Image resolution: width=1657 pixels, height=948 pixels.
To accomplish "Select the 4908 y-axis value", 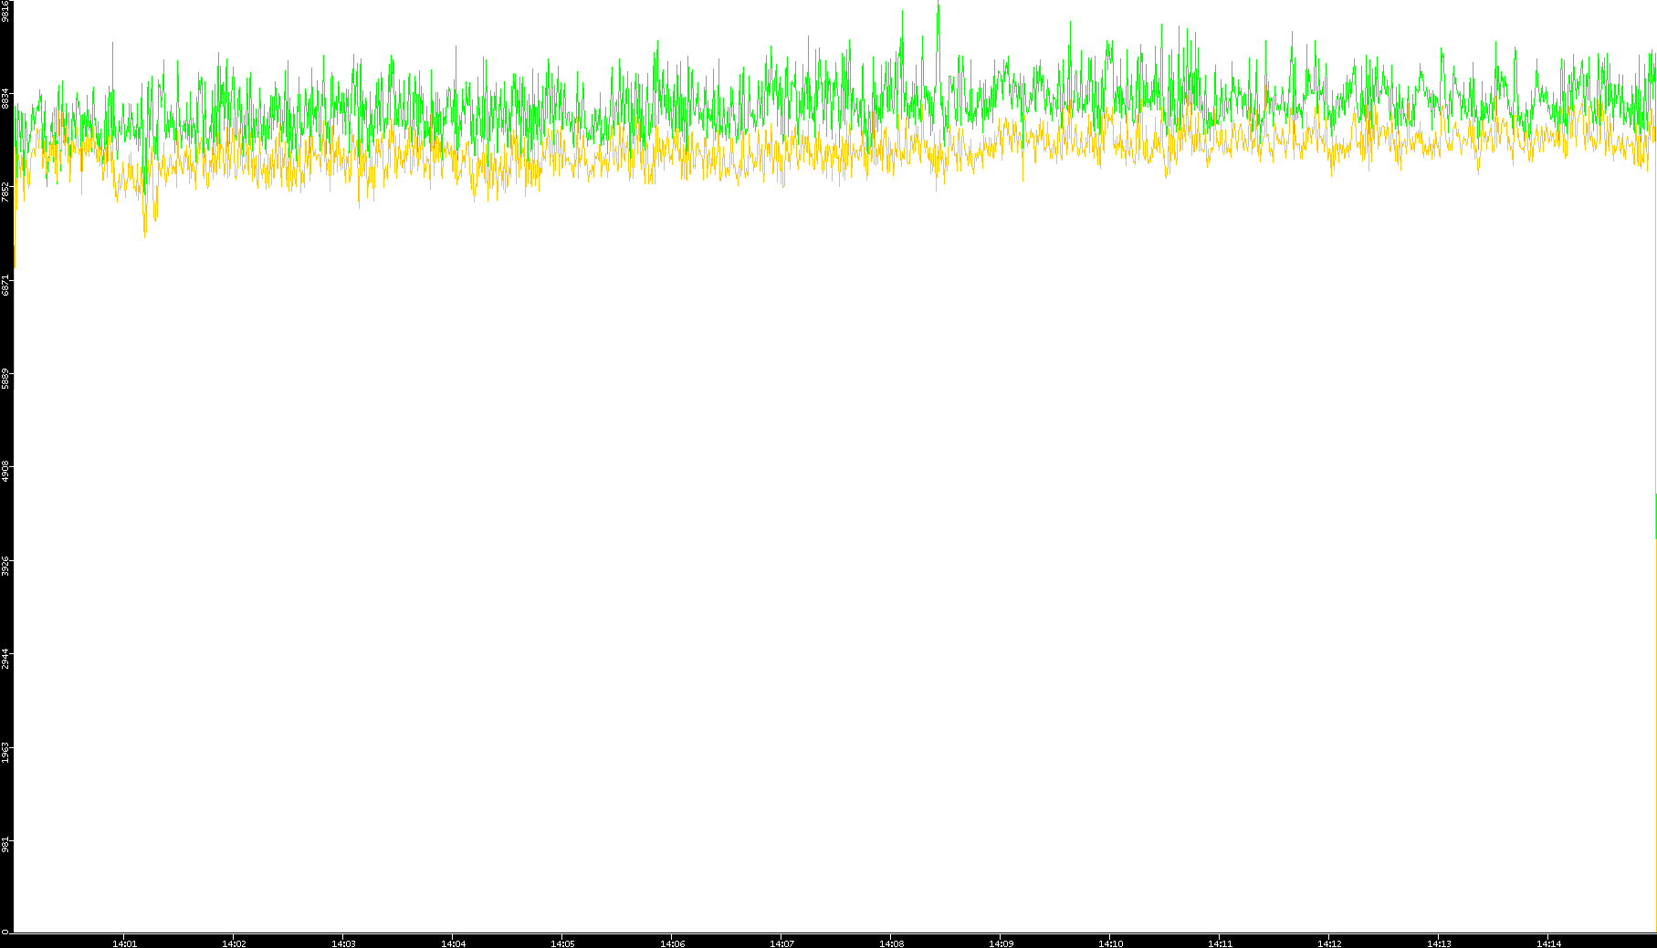I will (5, 472).
